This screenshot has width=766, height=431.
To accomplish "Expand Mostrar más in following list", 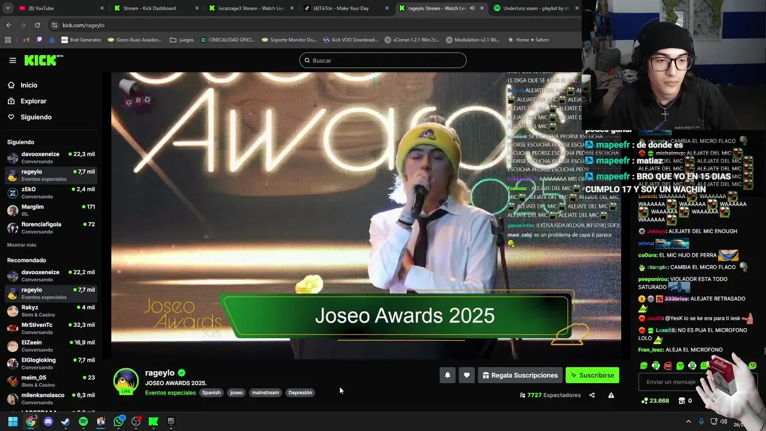I will coord(22,245).
